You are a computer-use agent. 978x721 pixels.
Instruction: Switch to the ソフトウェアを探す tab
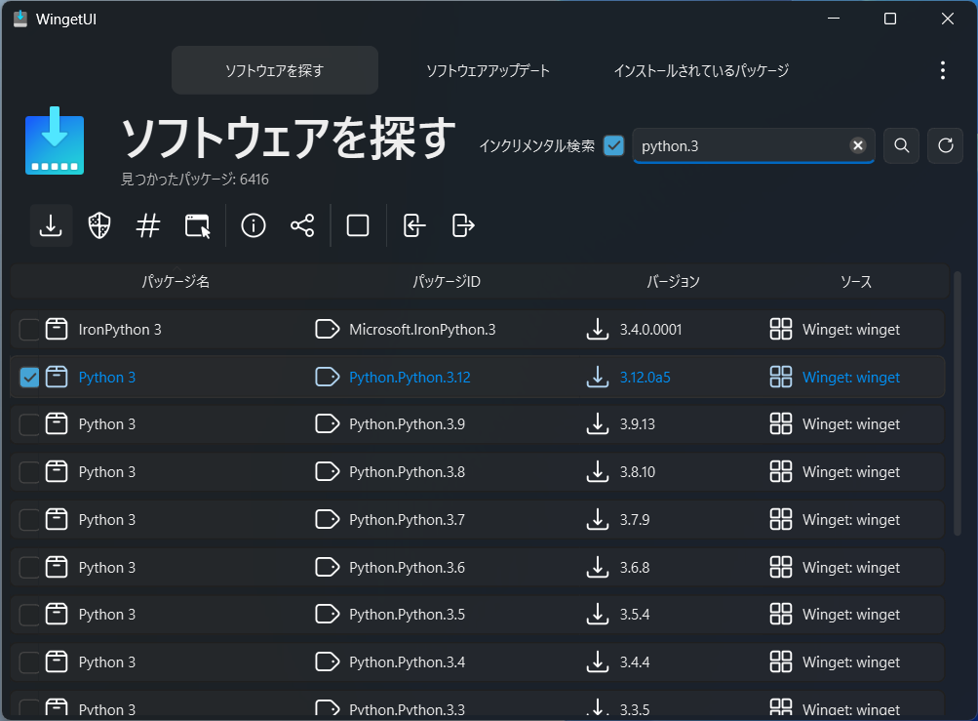(274, 70)
